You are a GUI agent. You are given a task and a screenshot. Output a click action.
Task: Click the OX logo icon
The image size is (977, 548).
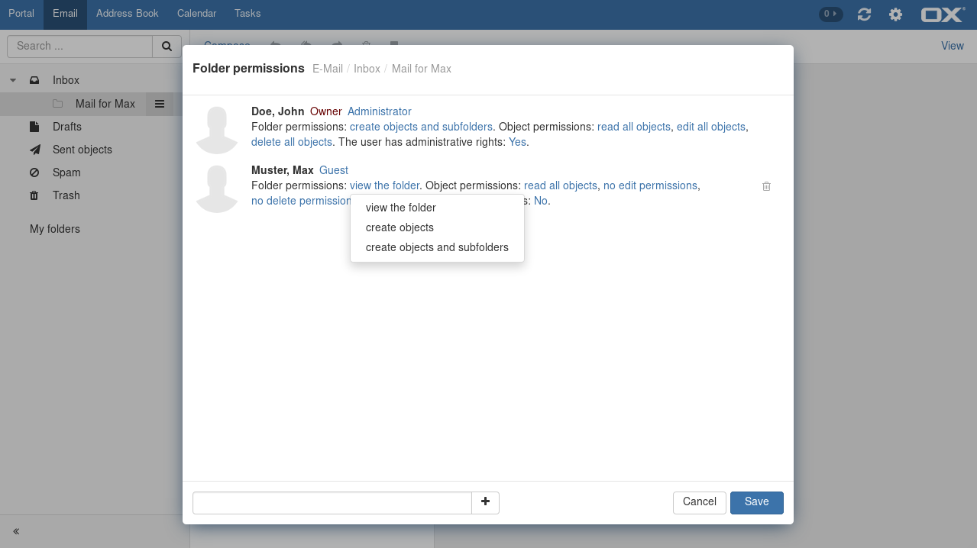point(943,15)
